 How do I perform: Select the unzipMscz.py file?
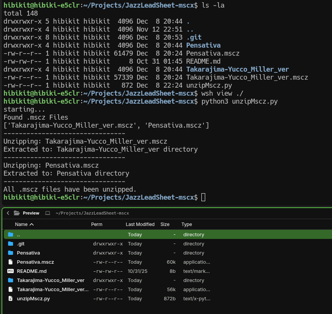coord(34,298)
